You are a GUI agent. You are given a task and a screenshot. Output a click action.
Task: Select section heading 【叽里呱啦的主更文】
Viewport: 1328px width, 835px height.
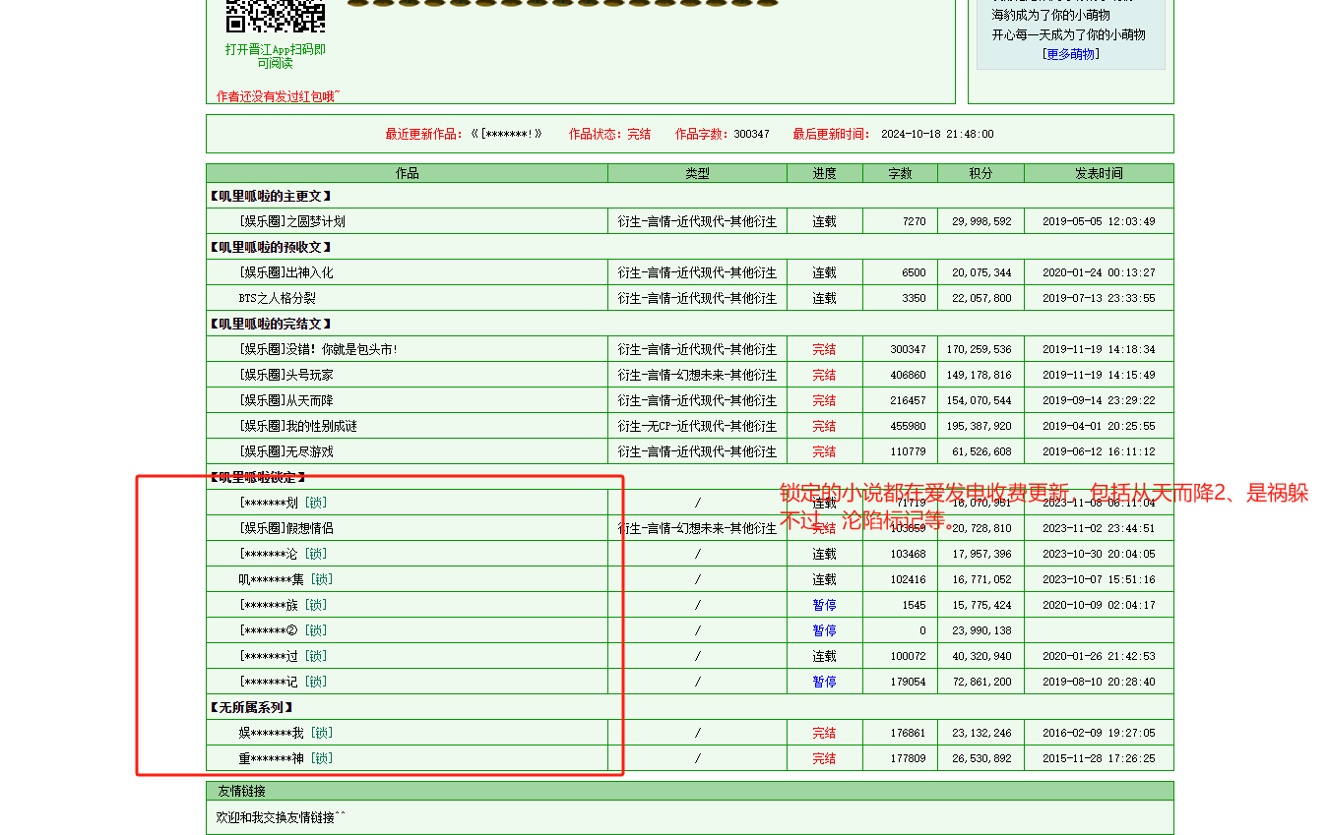point(270,196)
